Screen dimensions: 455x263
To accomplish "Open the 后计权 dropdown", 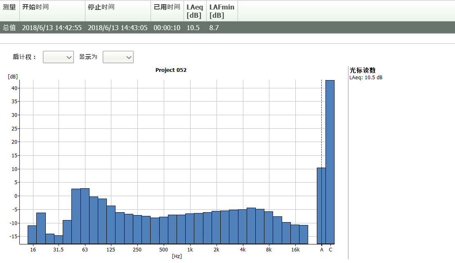I will click(58, 57).
